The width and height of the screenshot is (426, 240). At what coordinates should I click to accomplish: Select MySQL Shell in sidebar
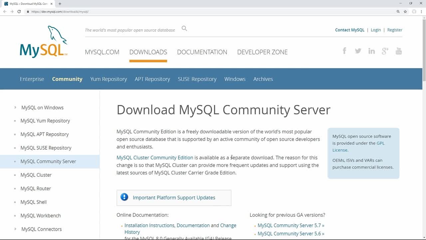click(x=34, y=202)
